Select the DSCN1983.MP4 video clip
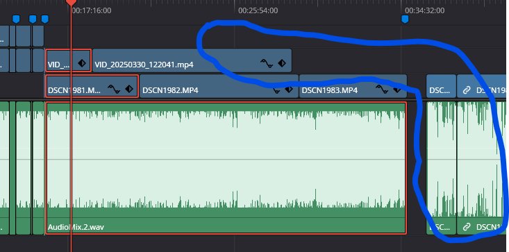Viewport: 509px width, 252px height. point(353,86)
